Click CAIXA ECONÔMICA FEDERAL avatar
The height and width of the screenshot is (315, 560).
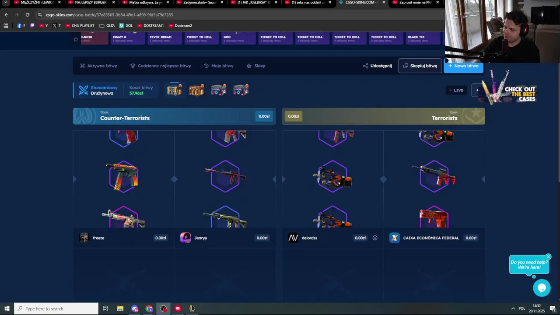pos(395,238)
